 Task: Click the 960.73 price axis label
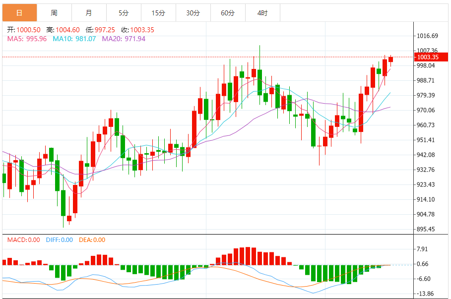click(x=426, y=125)
